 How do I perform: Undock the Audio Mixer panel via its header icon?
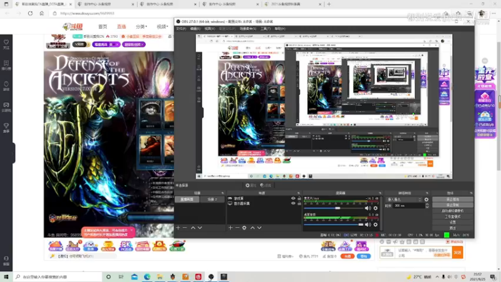(380, 193)
